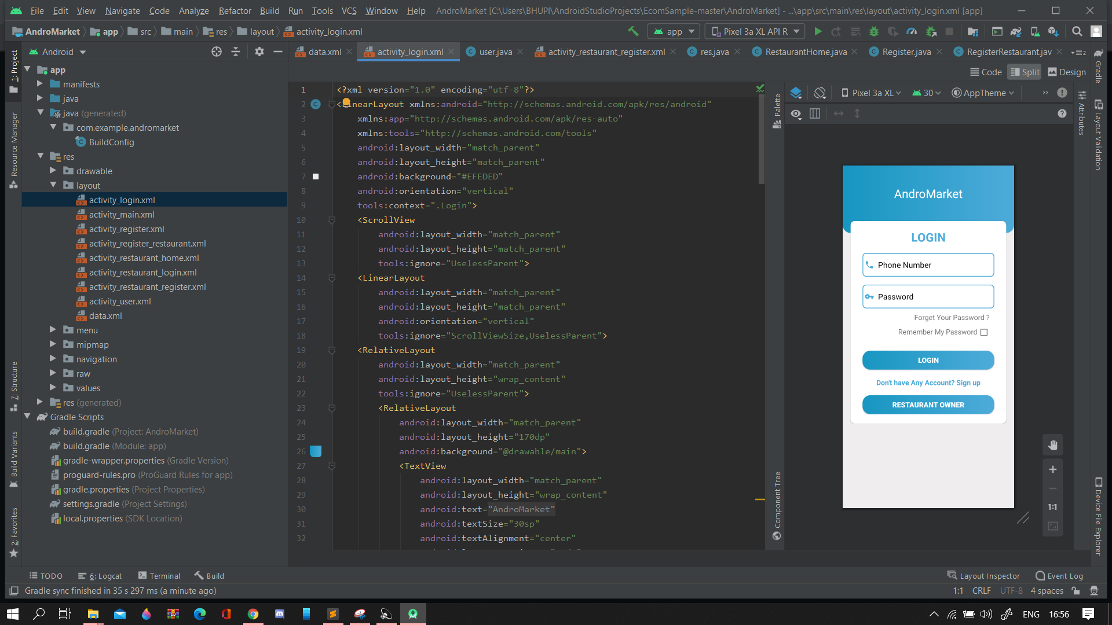The height and width of the screenshot is (625, 1112).
Task: Click the project panel settings gear icon
Action: [x=259, y=52]
